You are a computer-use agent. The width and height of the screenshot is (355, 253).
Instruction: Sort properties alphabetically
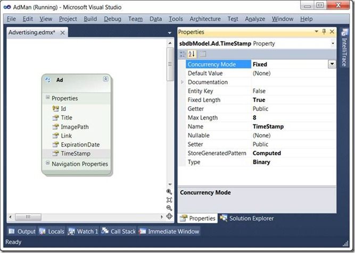192,54
